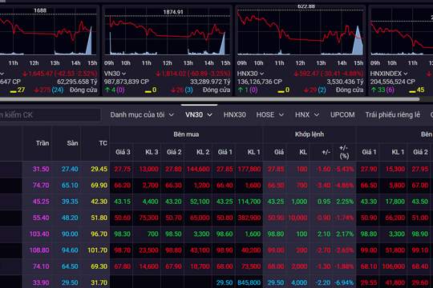433x288 pixels.
Task: Open the HOSE exchange dropdown
Action: [x=269, y=114]
